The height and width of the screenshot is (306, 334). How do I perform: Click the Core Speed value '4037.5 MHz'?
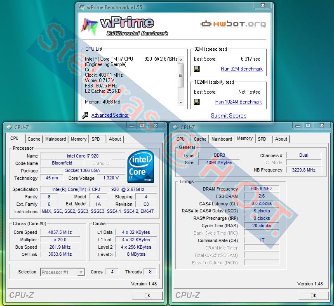tap(60, 232)
